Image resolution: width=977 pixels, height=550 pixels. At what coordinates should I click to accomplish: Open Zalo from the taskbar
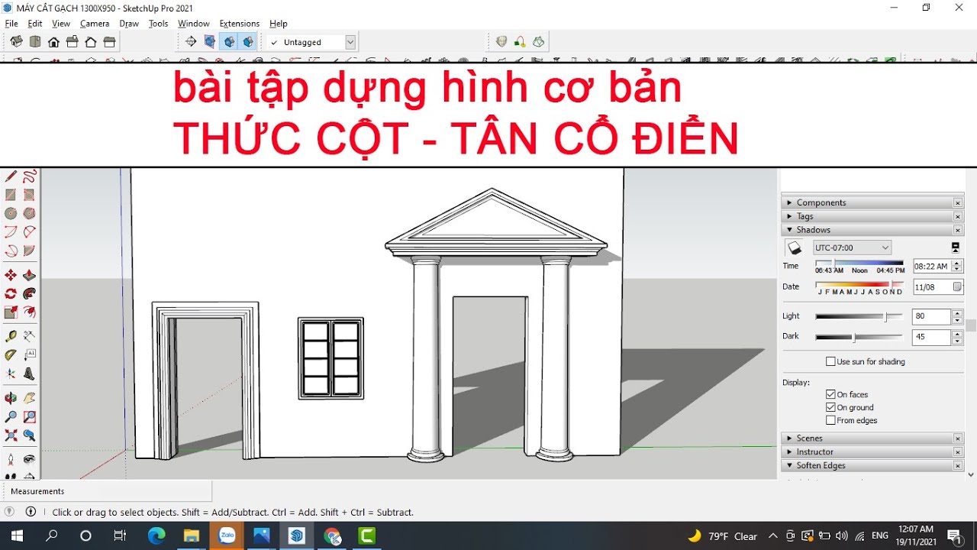click(227, 535)
